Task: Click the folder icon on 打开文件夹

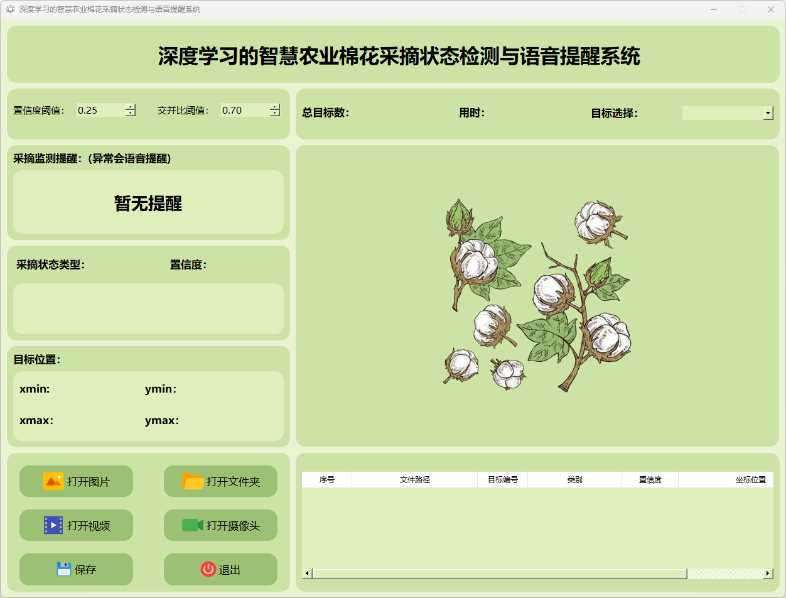Action: pos(193,481)
